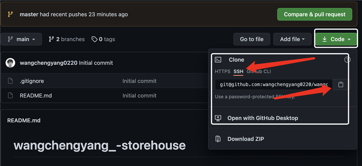Screen dimensions: 362x166
Task: Toggle the green Code dropdown button
Action: 336,39
